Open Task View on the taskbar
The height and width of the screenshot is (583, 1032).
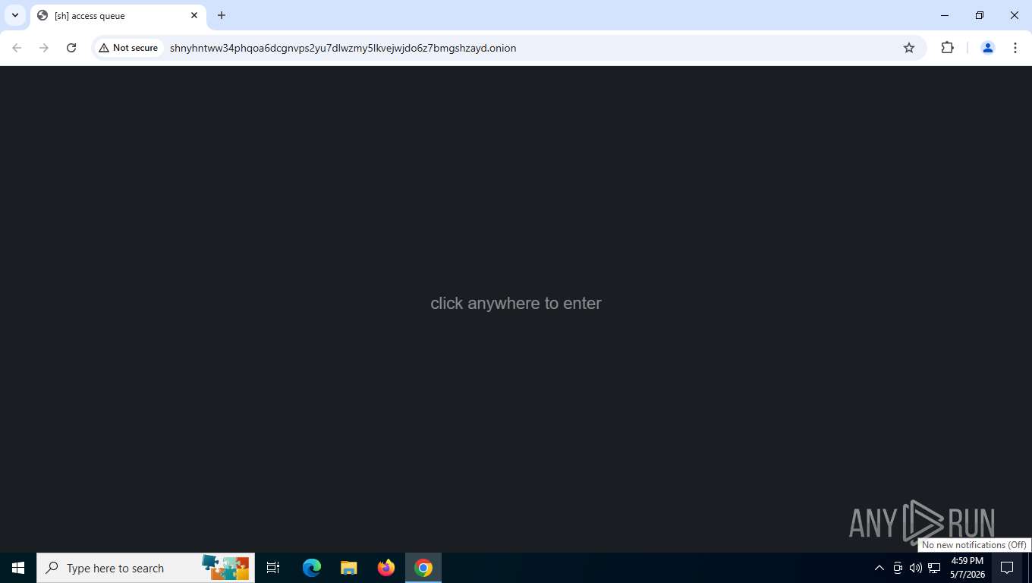[273, 568]
